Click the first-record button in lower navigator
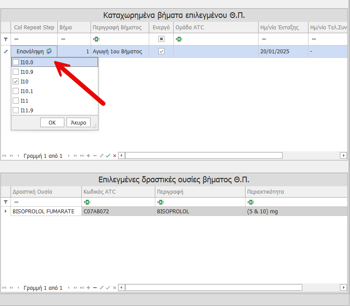 pyautogui.click(x=4, y=288)
